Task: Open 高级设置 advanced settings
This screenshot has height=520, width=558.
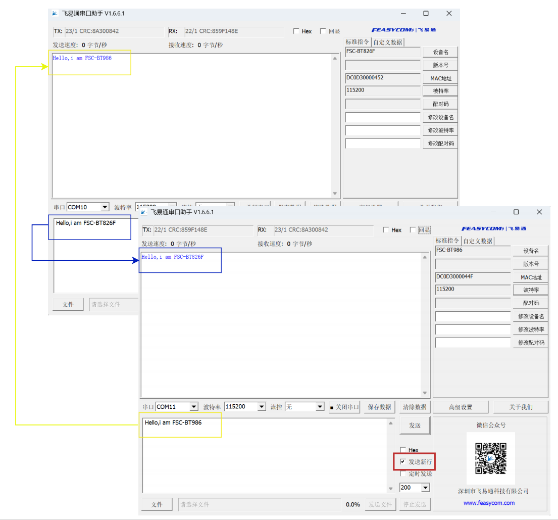Action: coord(461,407)
